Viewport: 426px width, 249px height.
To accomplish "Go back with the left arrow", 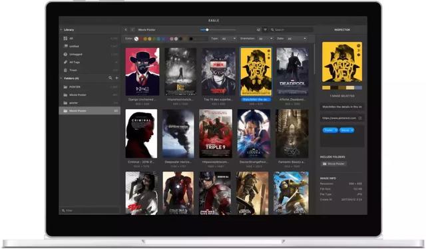I will (126, 30).
